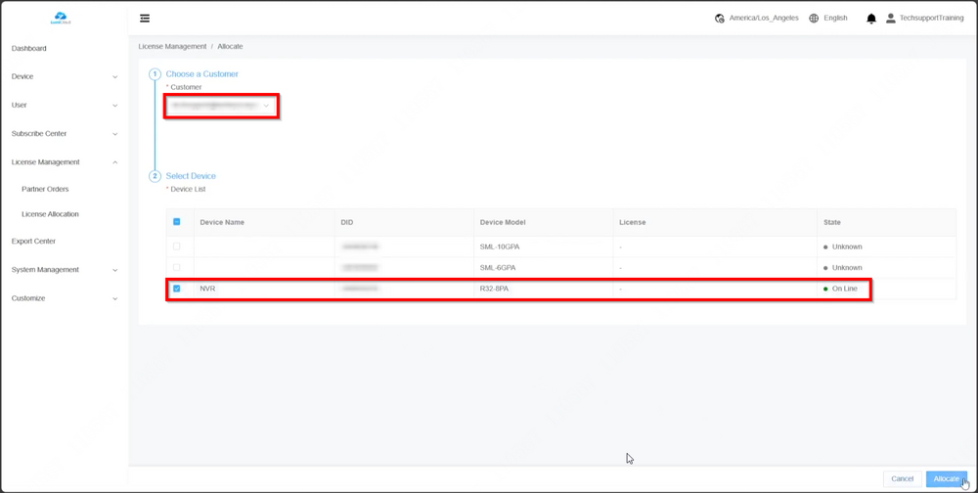Click the timezone America/Los_Angeles icon
The width and height of the screenshot is (978, 493).
click(x=720, y=19)
